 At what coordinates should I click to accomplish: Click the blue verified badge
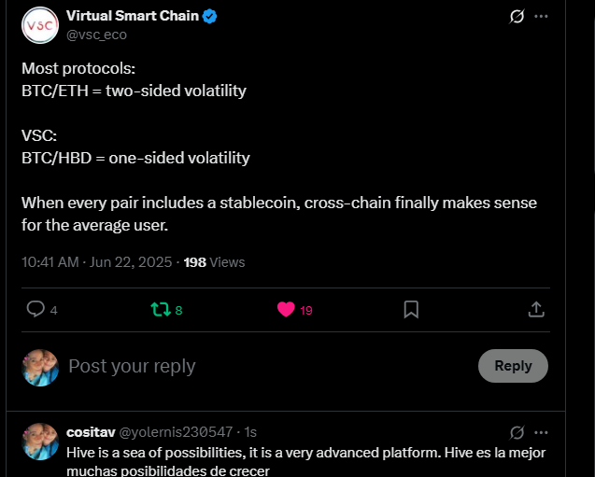click(209, 16)
